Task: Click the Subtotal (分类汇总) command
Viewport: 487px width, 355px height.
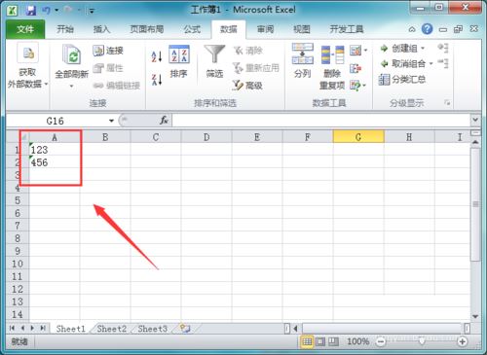Action: pyautogui.click(x=402, y=79)
